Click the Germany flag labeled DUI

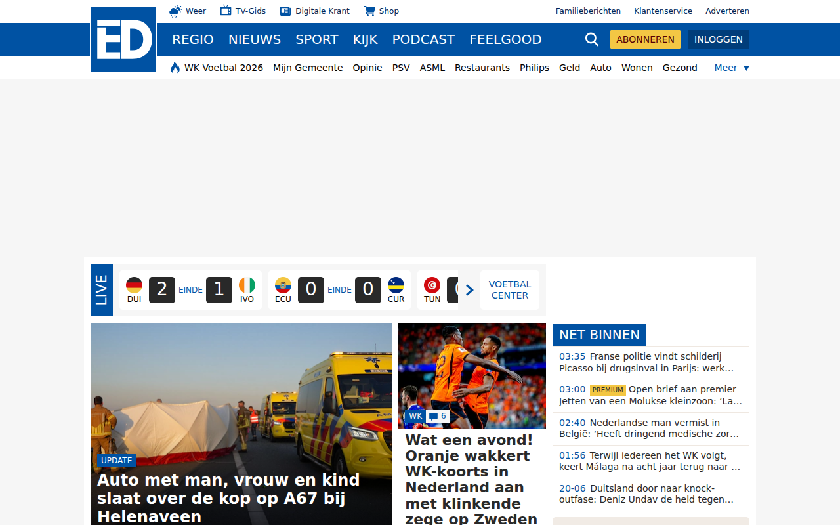[134, 285]
